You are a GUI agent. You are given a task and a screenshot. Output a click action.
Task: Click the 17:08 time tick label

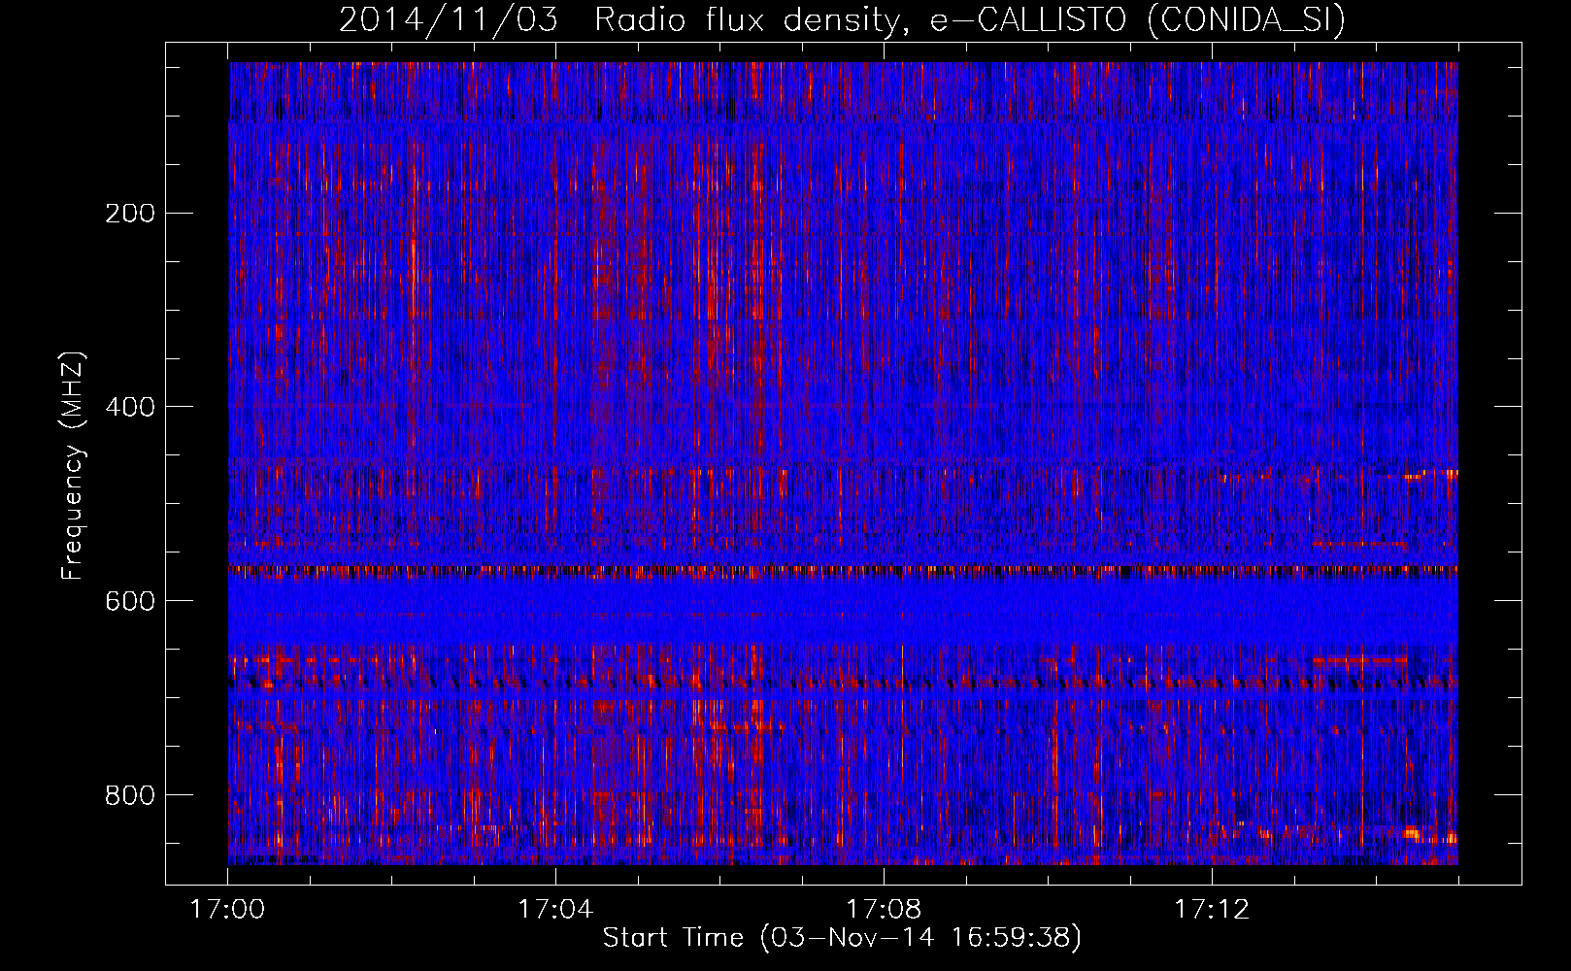[x=884, y=910]
